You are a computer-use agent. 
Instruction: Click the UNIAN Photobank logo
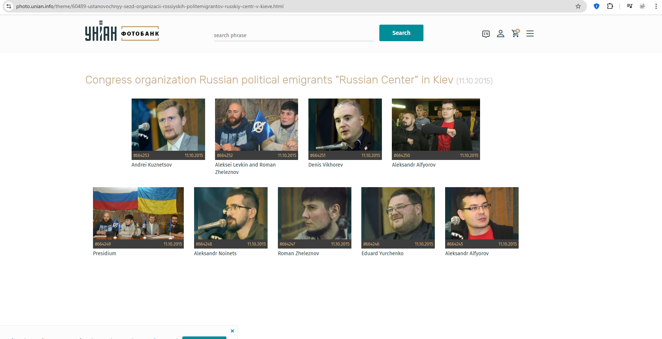122,32
